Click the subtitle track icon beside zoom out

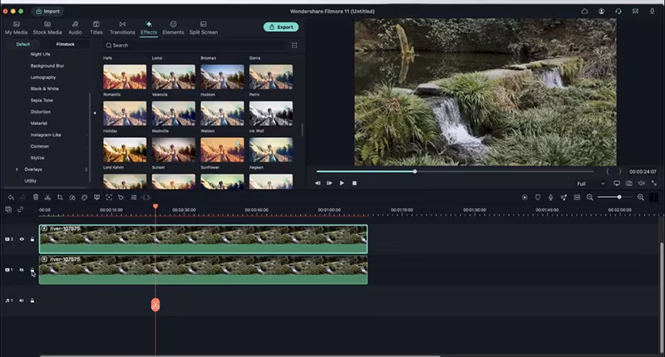pyautogui.click(x=577, y=198)
